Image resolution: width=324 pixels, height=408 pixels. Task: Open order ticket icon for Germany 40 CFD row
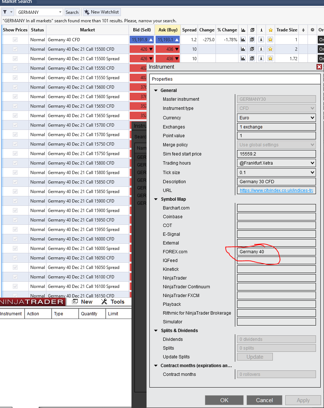click(252, 39)
